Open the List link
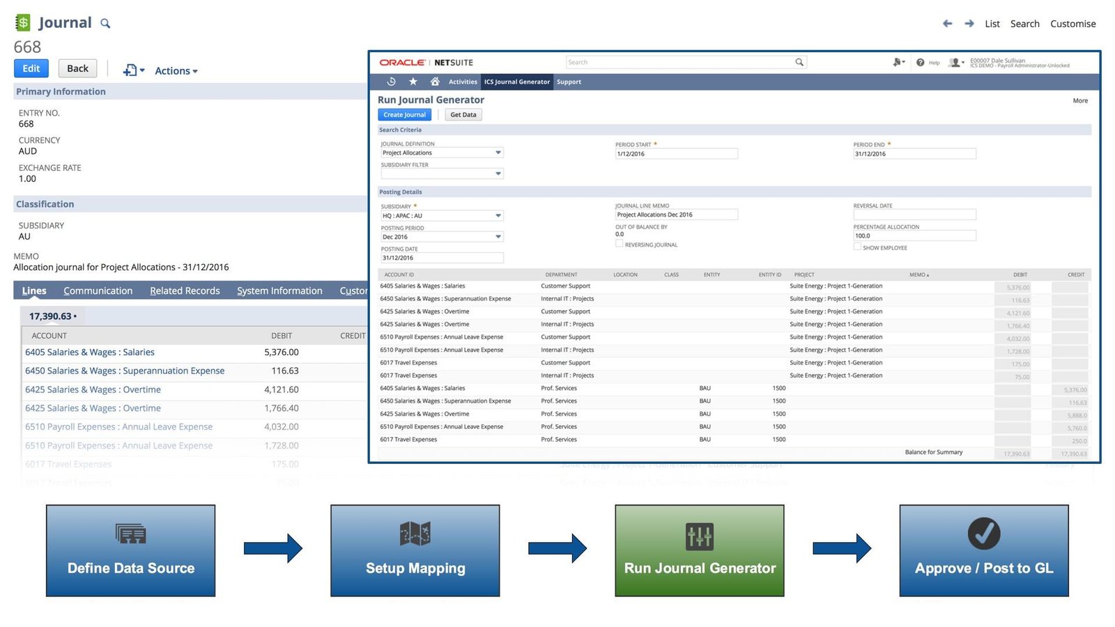Viewport: 1115px width, 627px height. pos(992,24)
